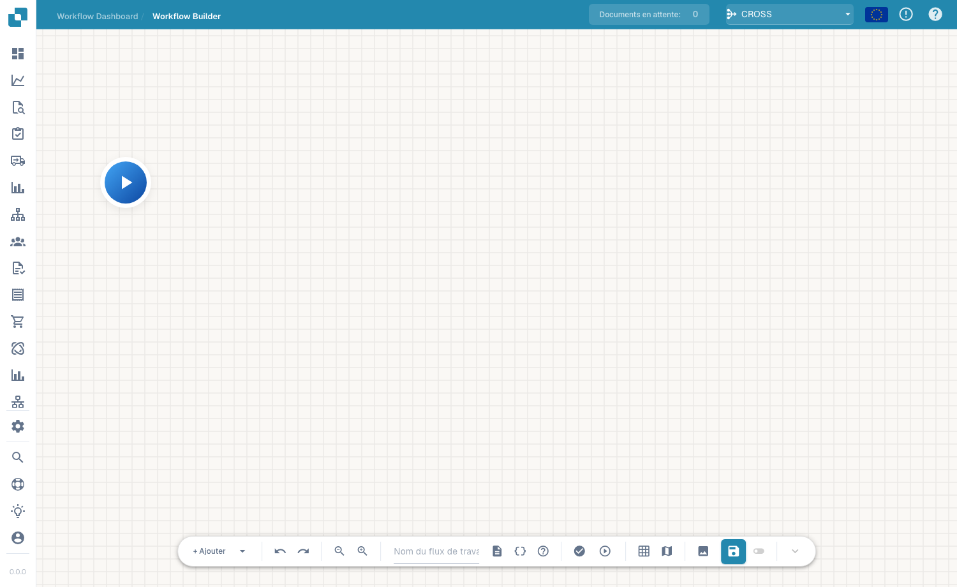Open the shopping cart icon in sidebar
Image resolution: width=957 pixels, height=587 pixels.
click(x=18, y=322)
